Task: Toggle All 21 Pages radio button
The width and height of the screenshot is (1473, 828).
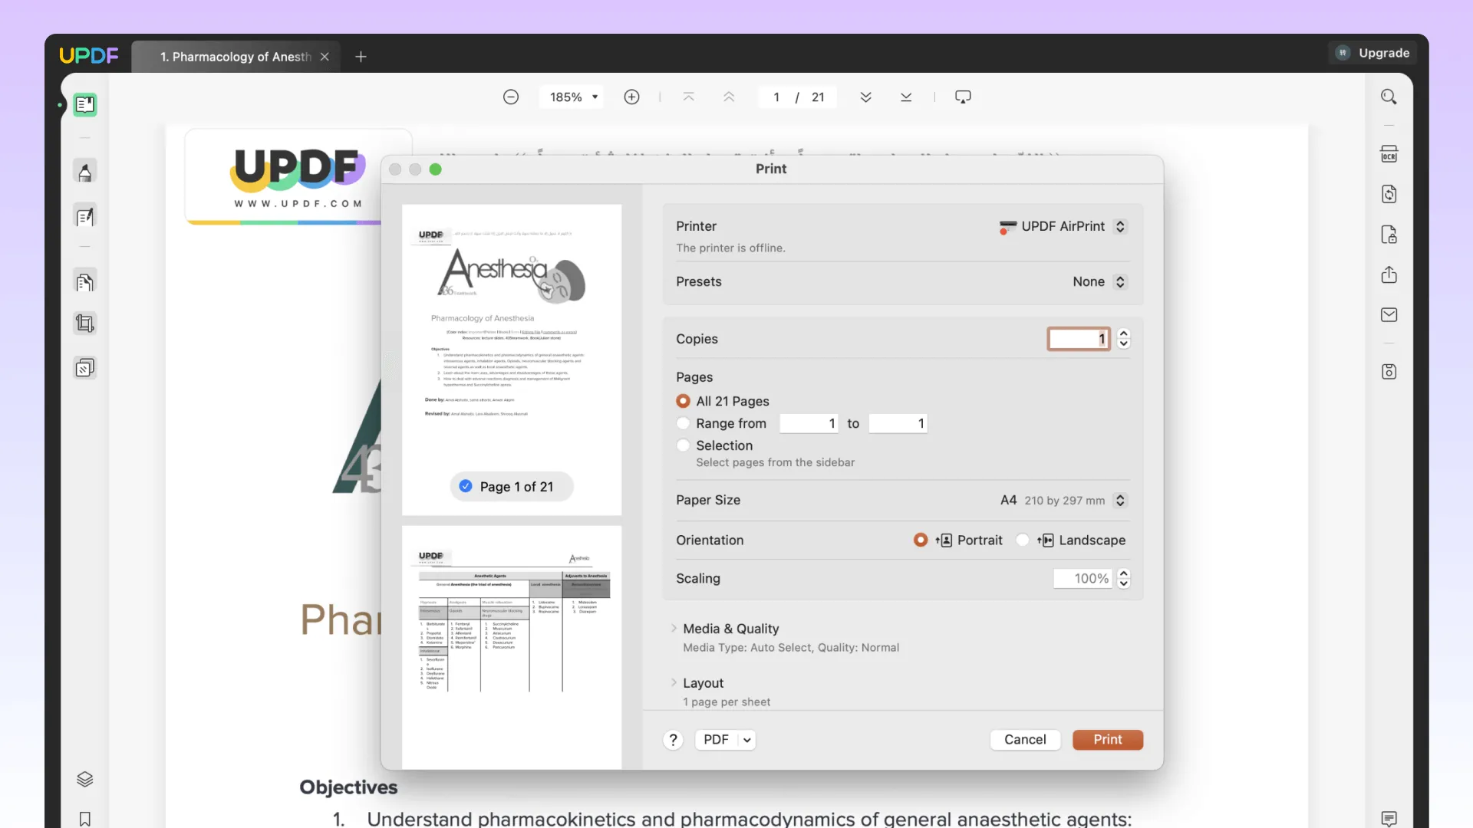Action: (684, 400)
